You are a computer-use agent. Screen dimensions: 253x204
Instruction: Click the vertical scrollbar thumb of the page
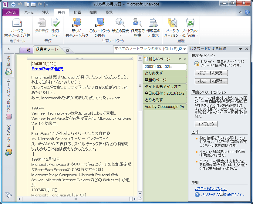(140, 86)
